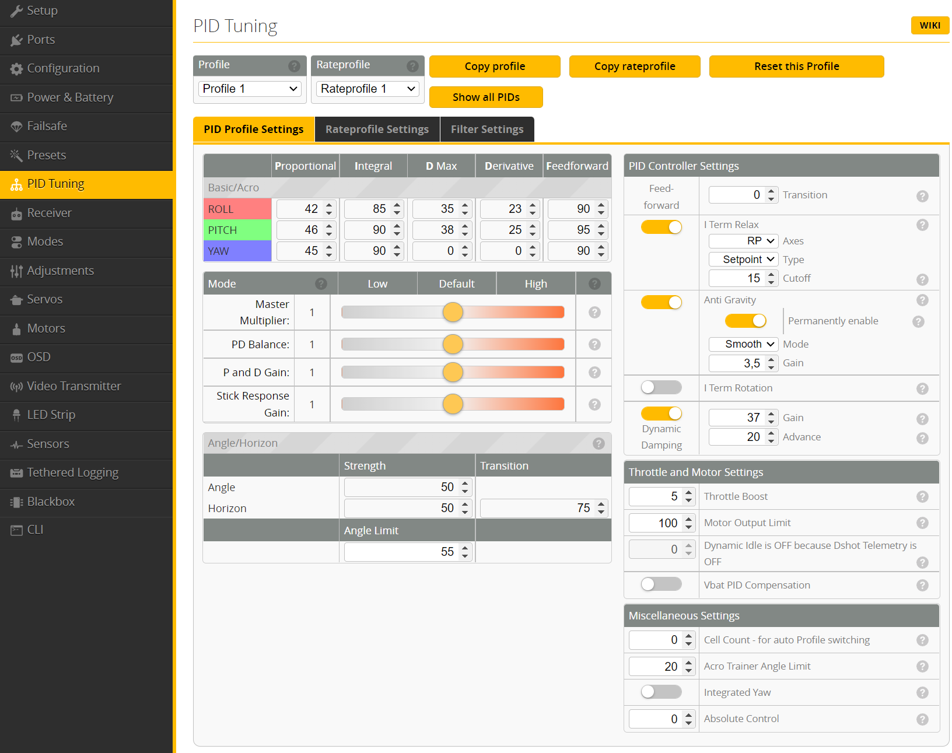Turn on Vbat PID Compensation

pyautogui.click(x=661, y=584)
